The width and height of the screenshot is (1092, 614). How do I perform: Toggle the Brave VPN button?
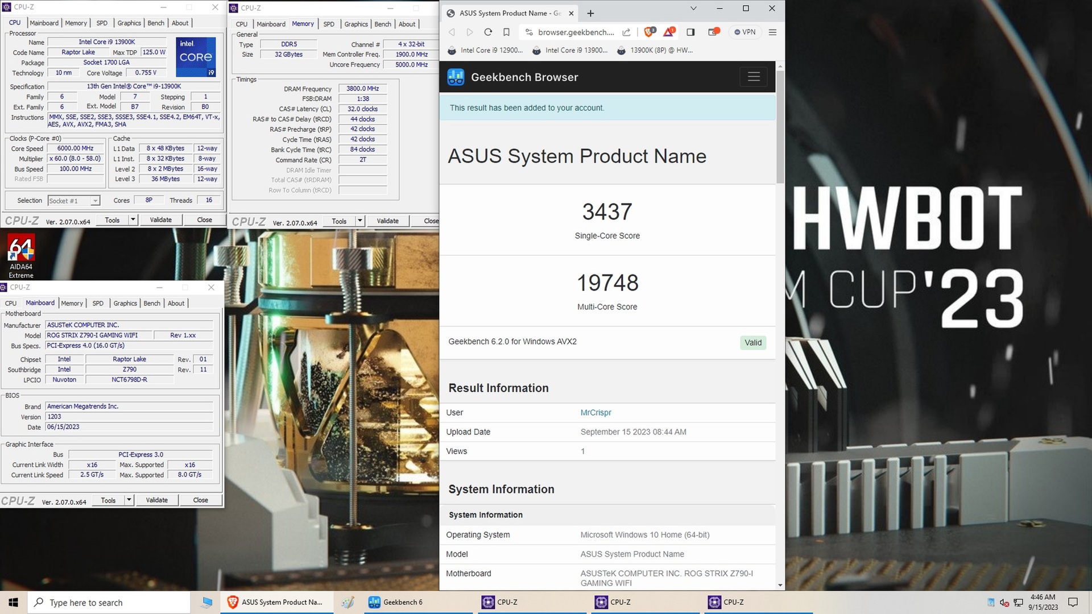744,32
